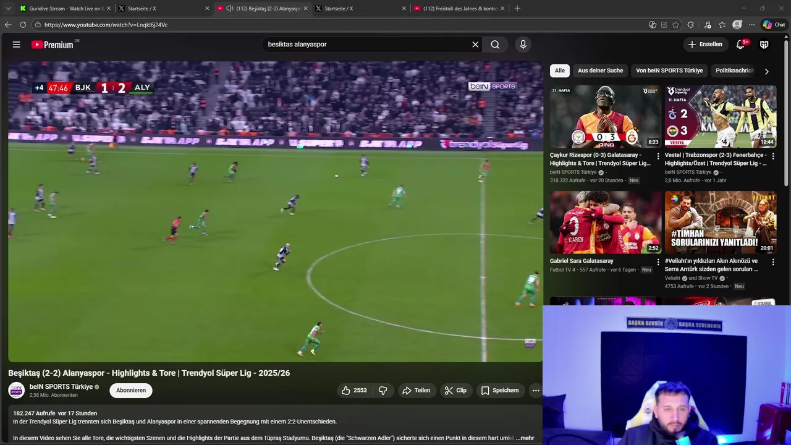Create a Clip of the video
This screenshot has width=791, height=445.
(x=455, y=391)
